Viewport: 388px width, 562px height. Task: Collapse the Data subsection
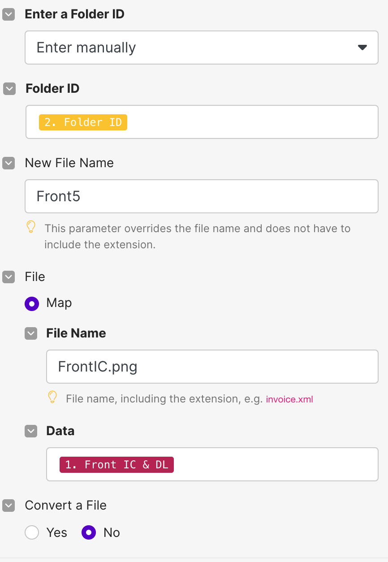click(30, 431)
